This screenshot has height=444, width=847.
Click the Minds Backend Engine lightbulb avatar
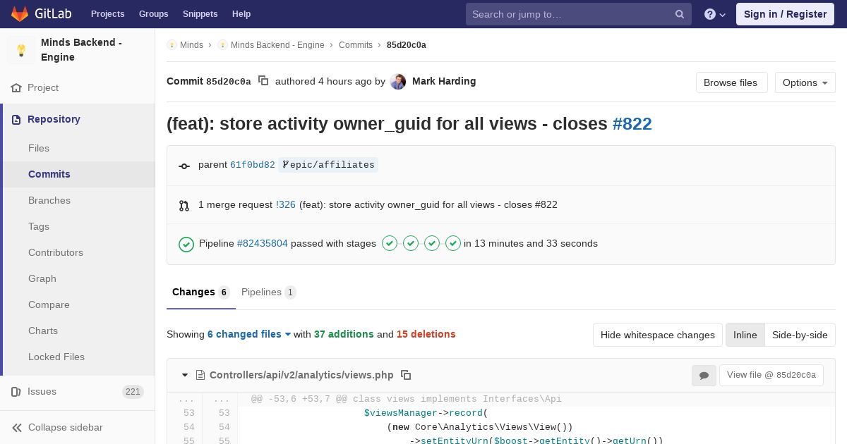point(21,50)
